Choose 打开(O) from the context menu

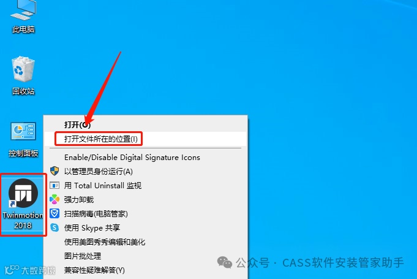[x=77, y=124]
